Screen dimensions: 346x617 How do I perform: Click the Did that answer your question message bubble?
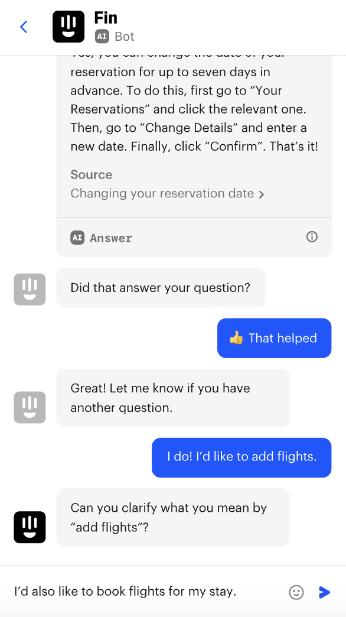[161, 288]
